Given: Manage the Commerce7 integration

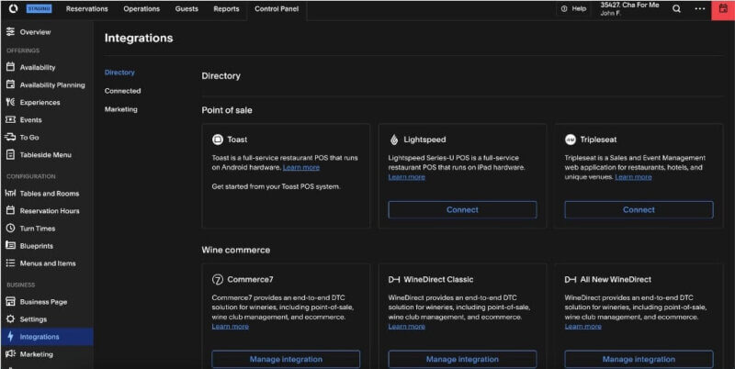Looking at the screenshot, I should coord(286,359).
